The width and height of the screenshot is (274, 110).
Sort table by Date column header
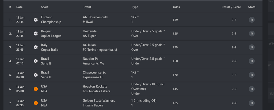pyautogui.click(x=19, y=7)
